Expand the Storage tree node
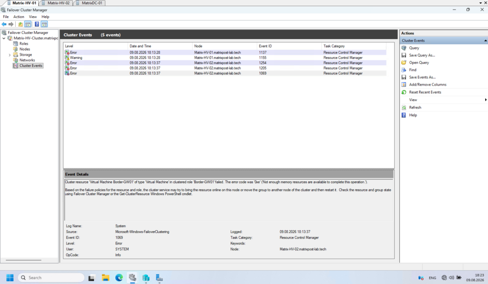The height and width of the screenshot is (284, 488). click(x=10, y=55)
